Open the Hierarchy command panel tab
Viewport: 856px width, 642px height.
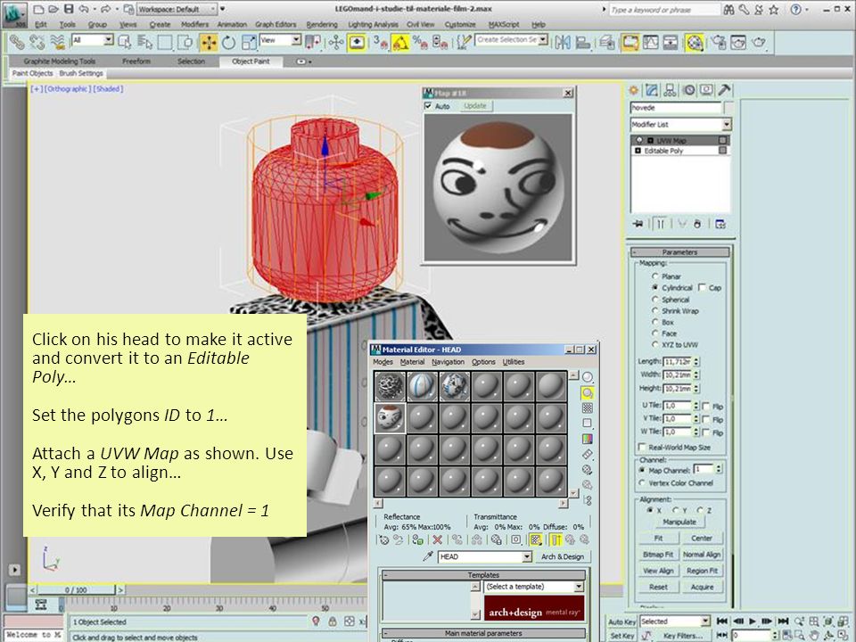(670, 90)
